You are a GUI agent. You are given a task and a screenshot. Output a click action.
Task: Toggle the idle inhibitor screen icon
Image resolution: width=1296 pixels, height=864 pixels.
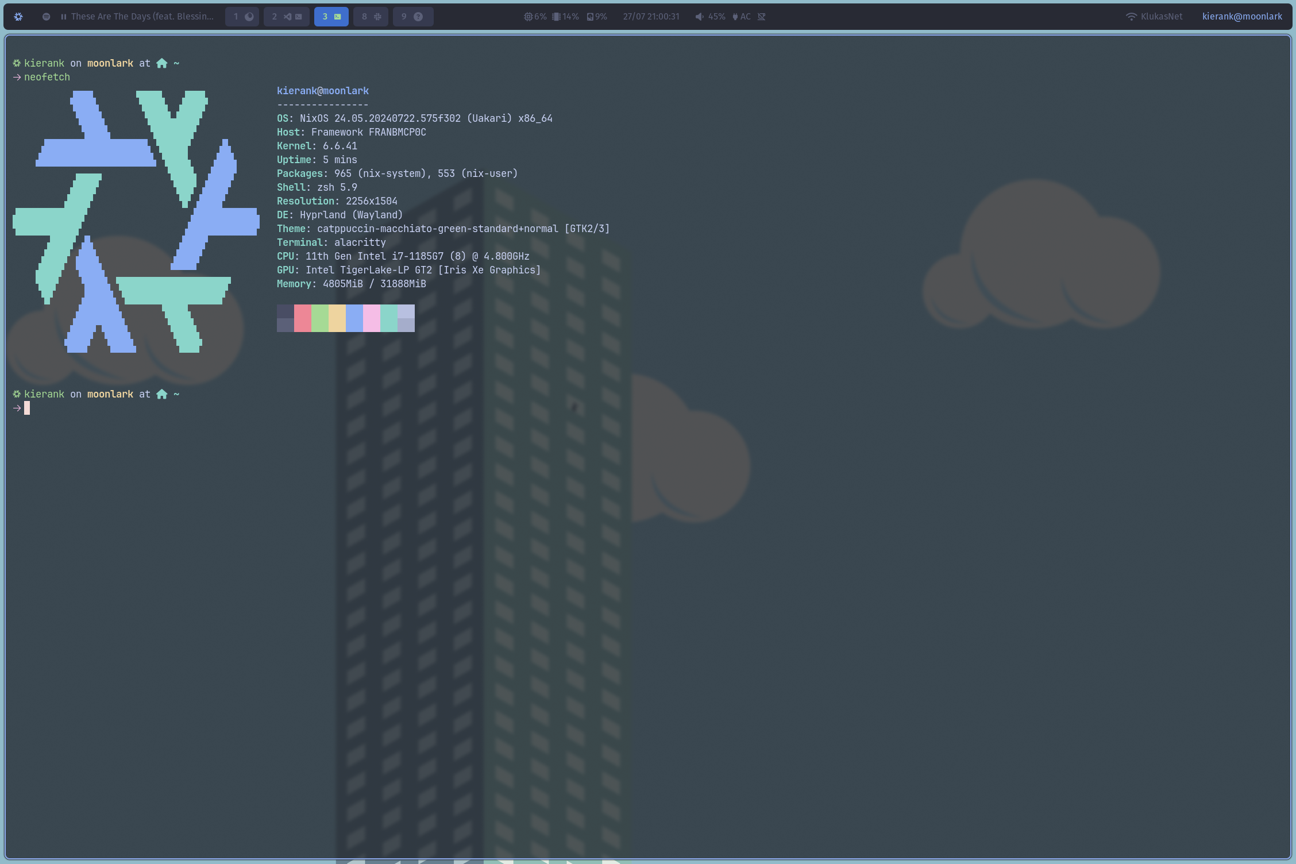point(762,17)
